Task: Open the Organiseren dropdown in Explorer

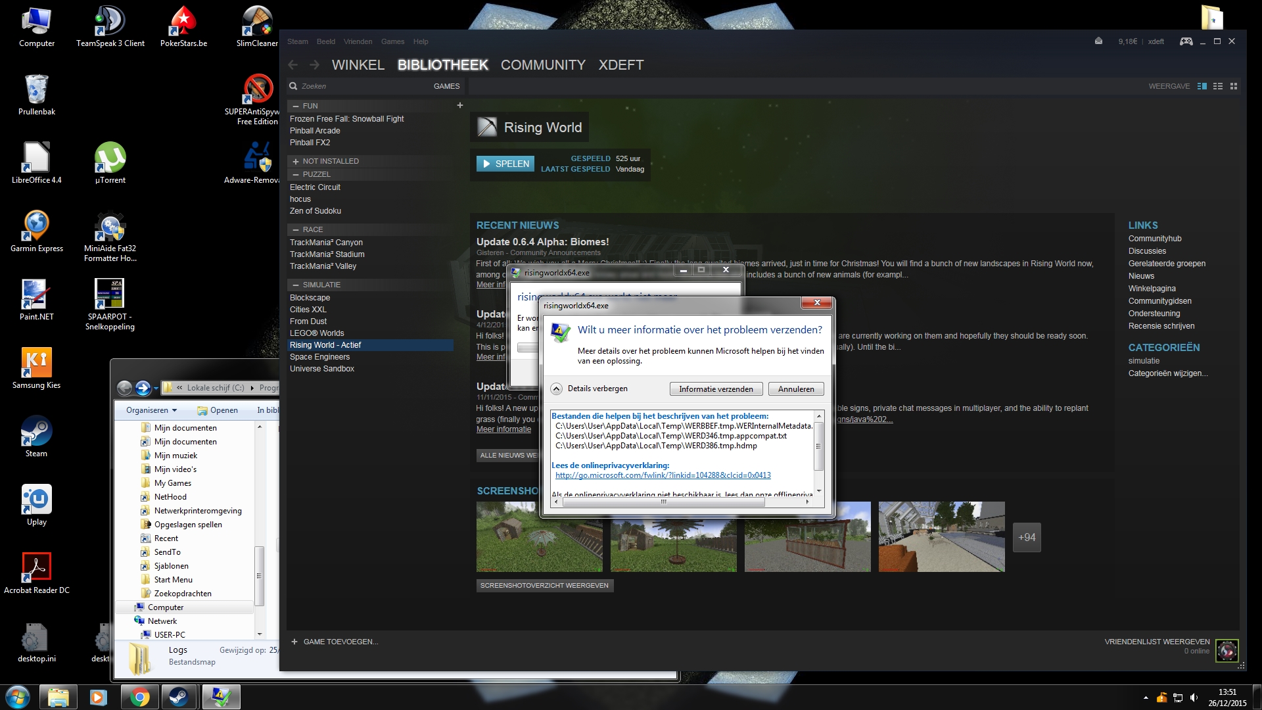Action: pyautogui.click(x=151, y=410)
